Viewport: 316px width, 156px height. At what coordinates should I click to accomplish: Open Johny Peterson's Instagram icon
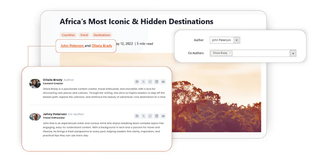(x=150, y=116)
